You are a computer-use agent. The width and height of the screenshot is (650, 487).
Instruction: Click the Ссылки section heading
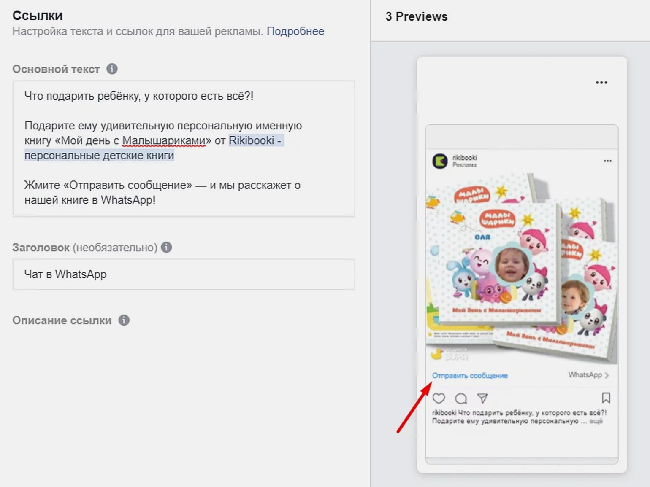click(38, 16)
